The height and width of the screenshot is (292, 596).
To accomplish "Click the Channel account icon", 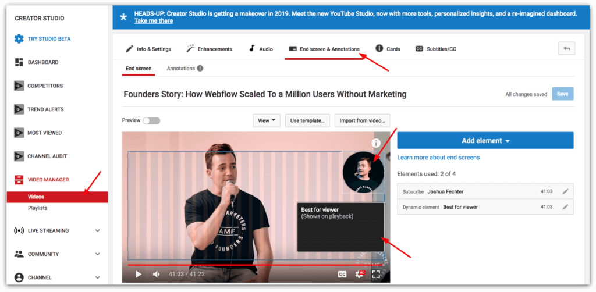I will point(19,277).
